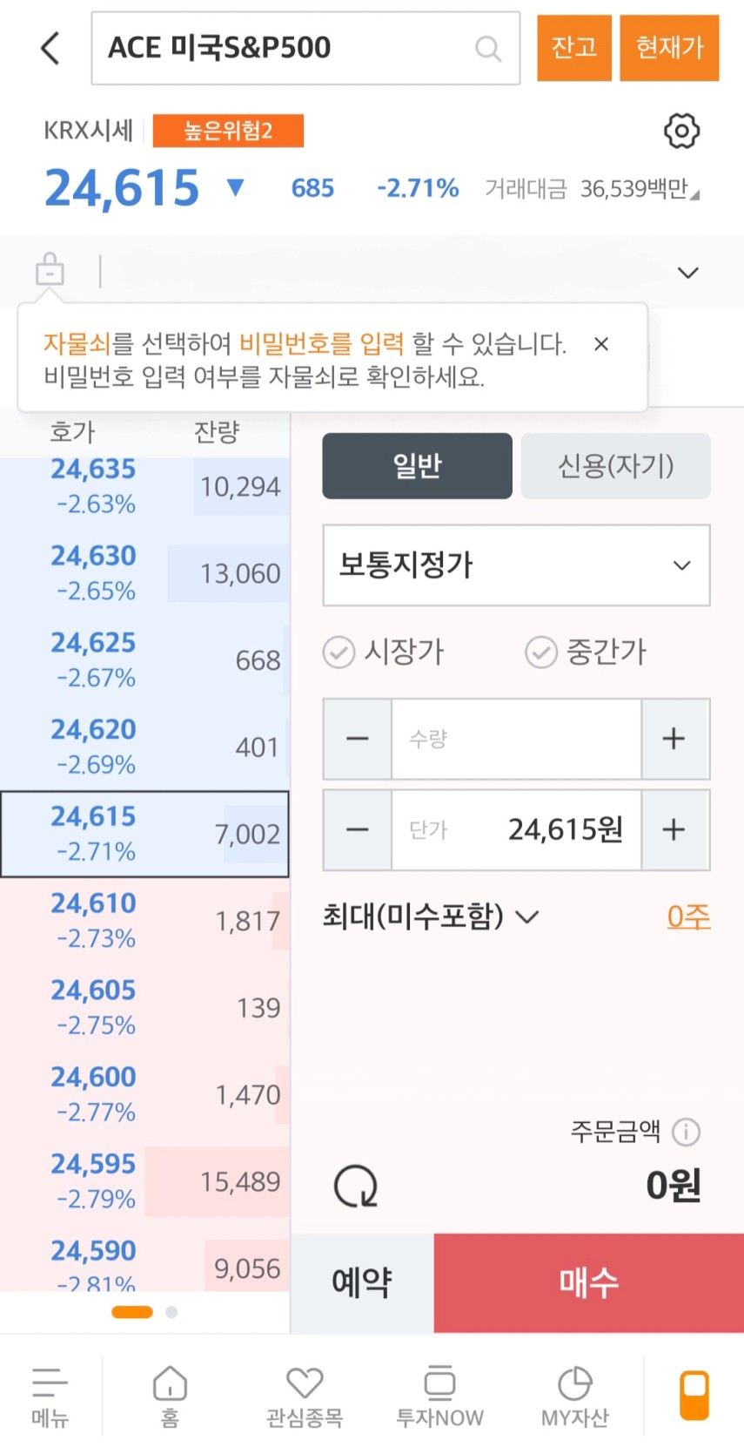Tap the 주문금액 info icon
This screenshot has height=1454, width=744.
pos(687,1132)
